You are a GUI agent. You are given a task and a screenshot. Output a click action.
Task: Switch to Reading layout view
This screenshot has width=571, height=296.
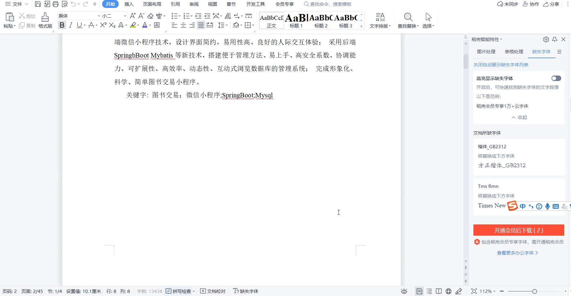439,291
